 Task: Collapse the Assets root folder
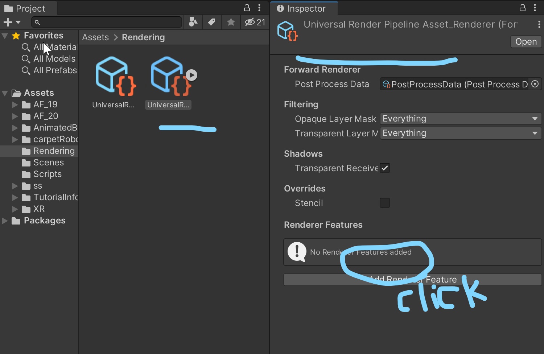(x=5, y=93)
